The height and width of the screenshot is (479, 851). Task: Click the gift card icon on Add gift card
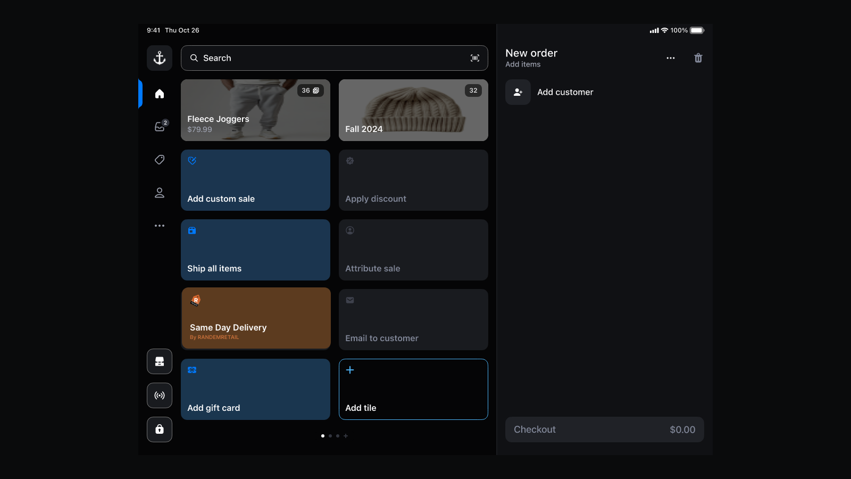tap(192, 370)
